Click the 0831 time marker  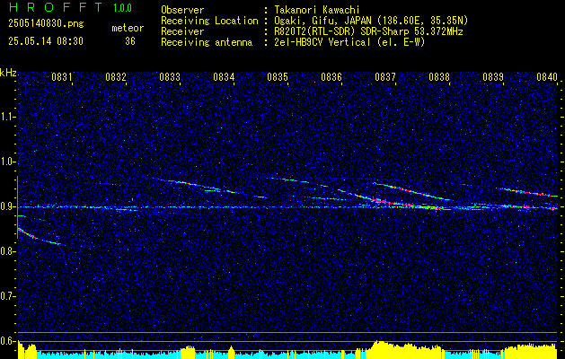point(62,76)
